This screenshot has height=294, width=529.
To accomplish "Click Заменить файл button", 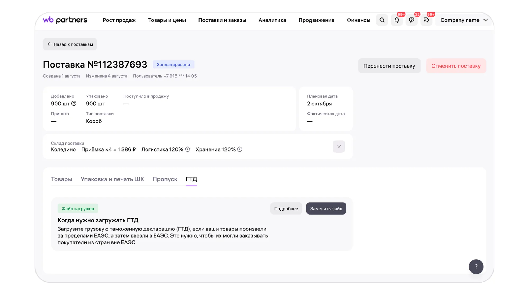I will tap(326, 208).
